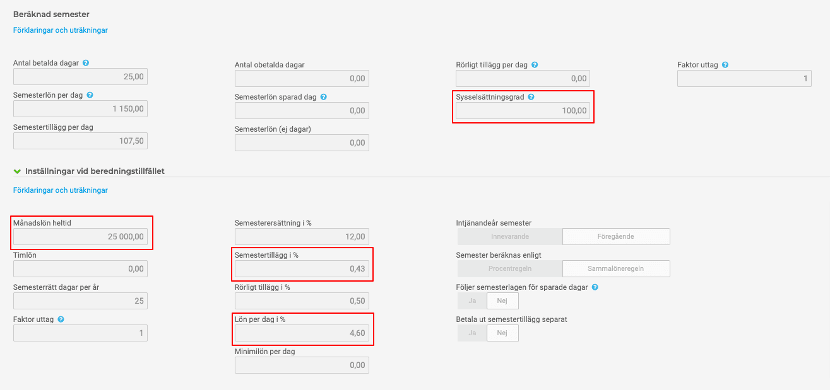The image size is (830, 390).
Task: Show help for top-right Faktor uttag
Action: (x=725, y=65)
